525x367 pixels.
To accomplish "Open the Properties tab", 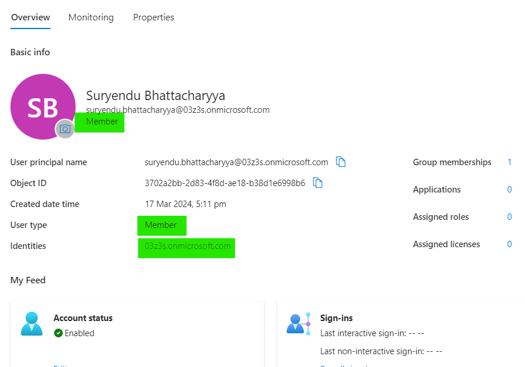I will point(153,17).
